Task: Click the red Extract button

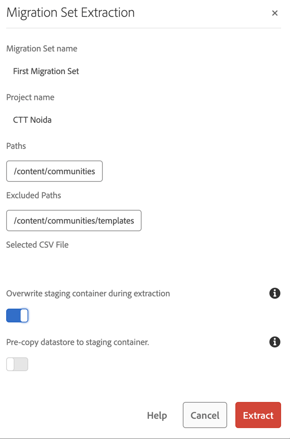Action: [x=258, y=415]
